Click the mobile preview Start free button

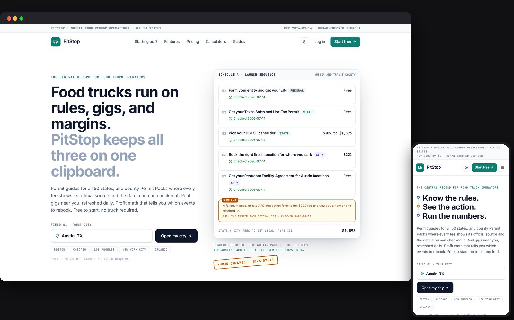pos(484,167)
